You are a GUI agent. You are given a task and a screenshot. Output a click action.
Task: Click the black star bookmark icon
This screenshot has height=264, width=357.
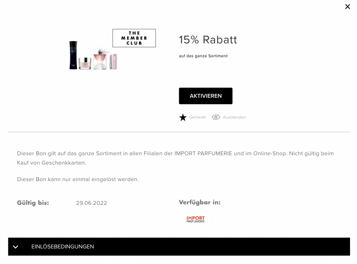(x=183, y=117)
